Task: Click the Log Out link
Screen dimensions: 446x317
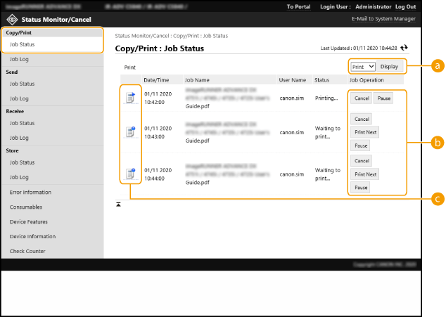Action: 406,6
